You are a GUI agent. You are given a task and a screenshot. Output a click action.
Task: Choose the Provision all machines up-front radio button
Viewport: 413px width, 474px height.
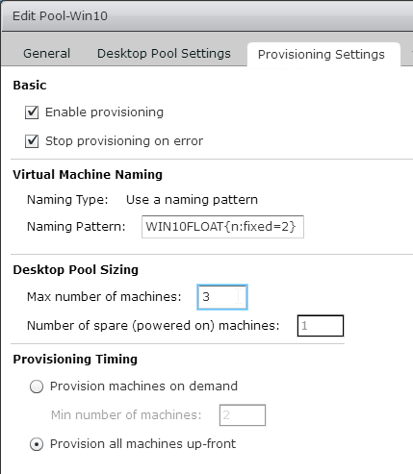tap(37, 444)
